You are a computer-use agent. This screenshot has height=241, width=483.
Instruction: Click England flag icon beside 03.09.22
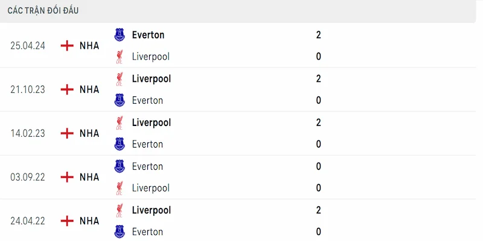point(67,177)
